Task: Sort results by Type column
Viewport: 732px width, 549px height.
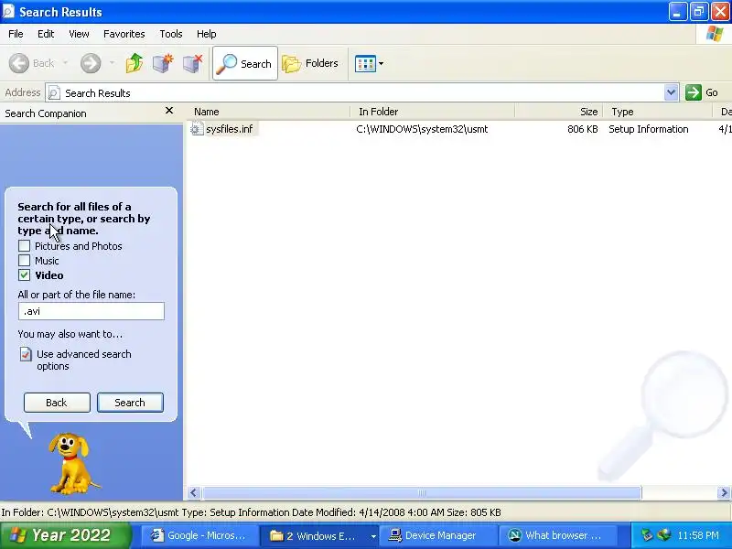Action: 658,112
